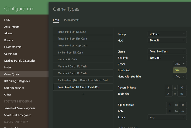The image size is (191, 128).
Task: Click the Ante minimum input field
Action: (x=169, y=111)
